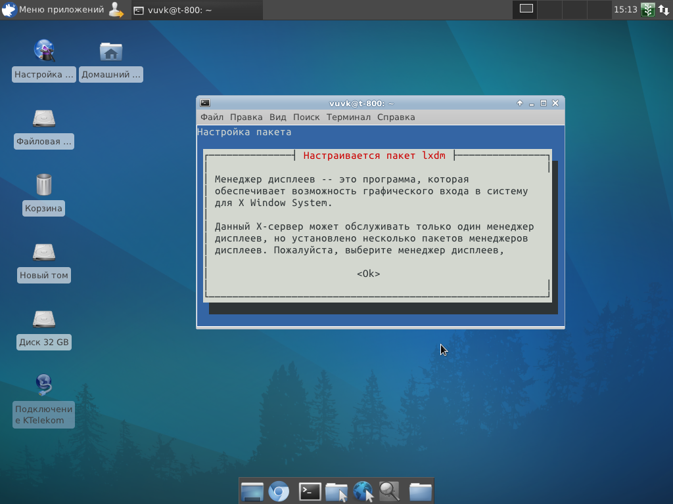Switch to first workspace in pager
The width and height of the screenshot is (673, 504).
525,9
